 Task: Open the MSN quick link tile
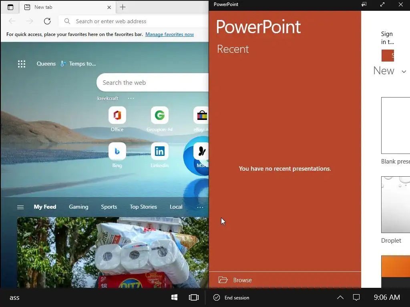(201, 151)
